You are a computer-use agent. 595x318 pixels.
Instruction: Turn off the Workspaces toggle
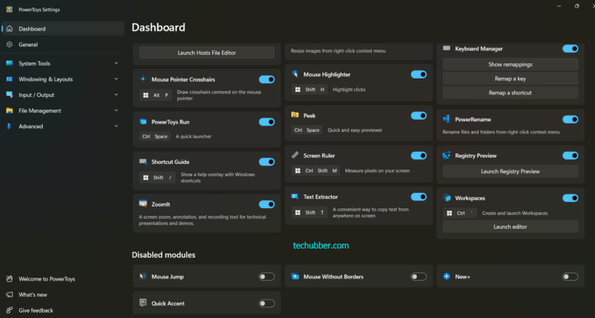click(x=571, y=198)
